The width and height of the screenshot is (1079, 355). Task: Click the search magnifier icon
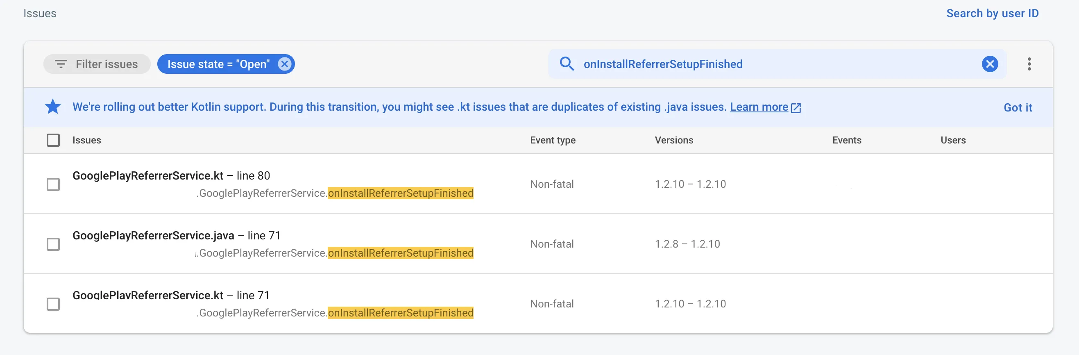pos(567,64)
